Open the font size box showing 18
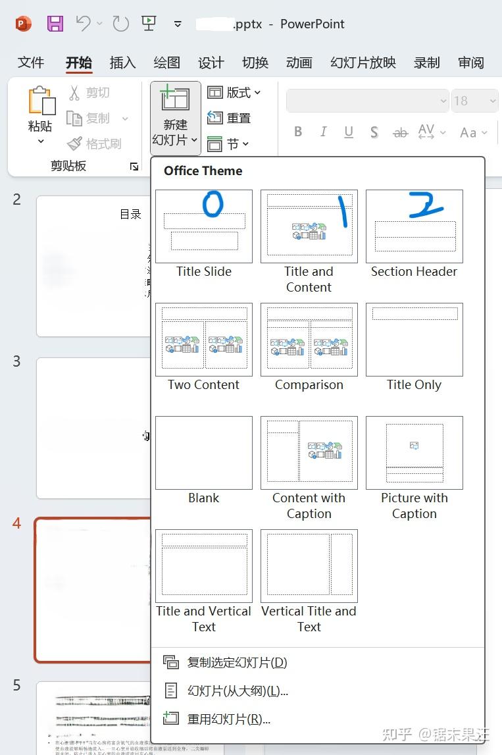This screenshot has height=755, width=502. coord(474,101)
